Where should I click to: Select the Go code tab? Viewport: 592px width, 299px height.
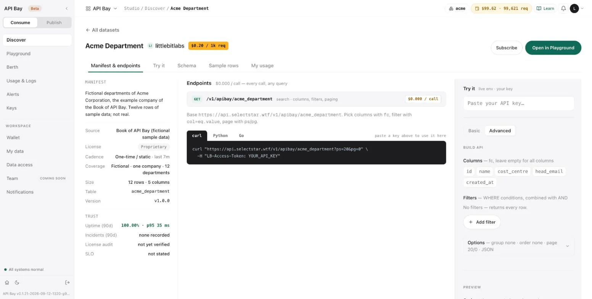click(241, 136)
